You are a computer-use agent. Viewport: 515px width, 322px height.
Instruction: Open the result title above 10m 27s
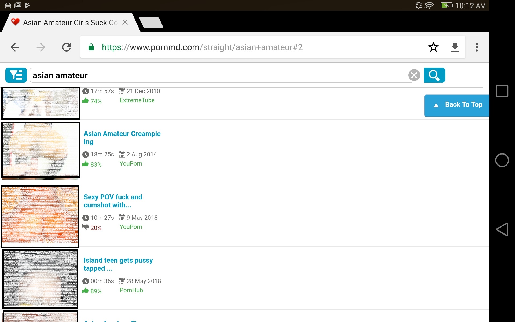coord(113,201)
